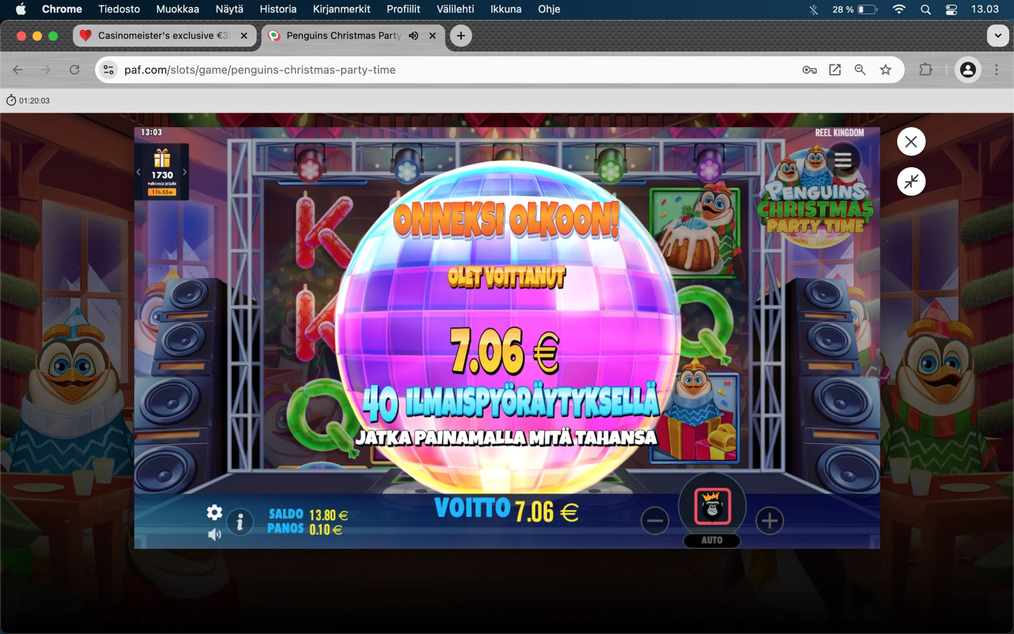Screen dimensions: 1014x634
Task: Open Wi-Fi status in menu bar
Action: [899, 9]
